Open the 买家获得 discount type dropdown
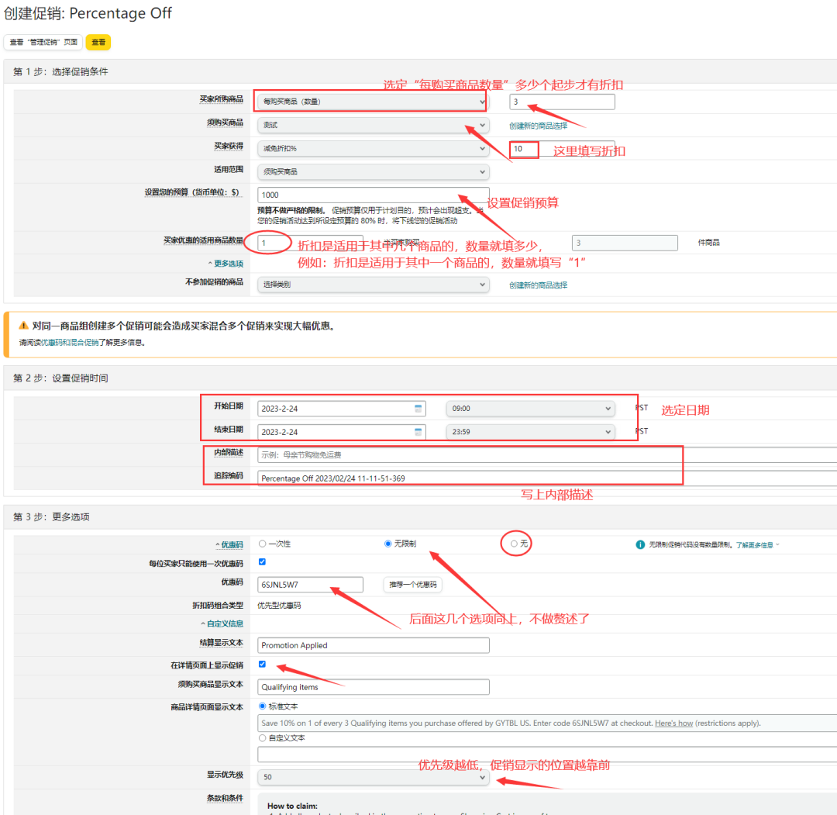This screenshot has height=815, width=837. click(x=372, y=147)
